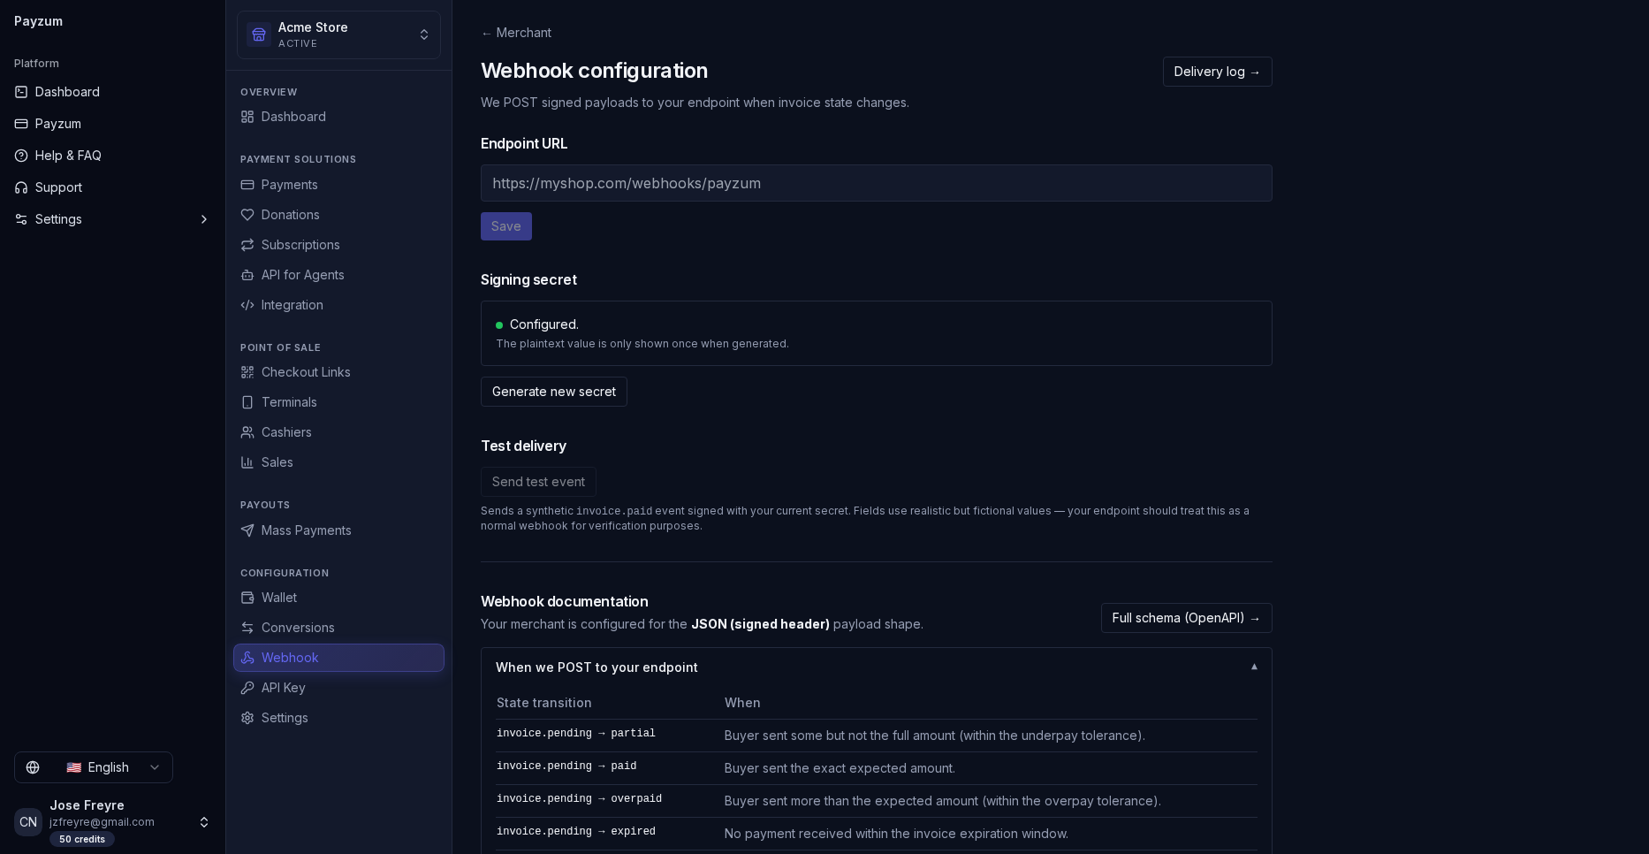Expand the Settings chevron in Platform menu

(204, 219)
